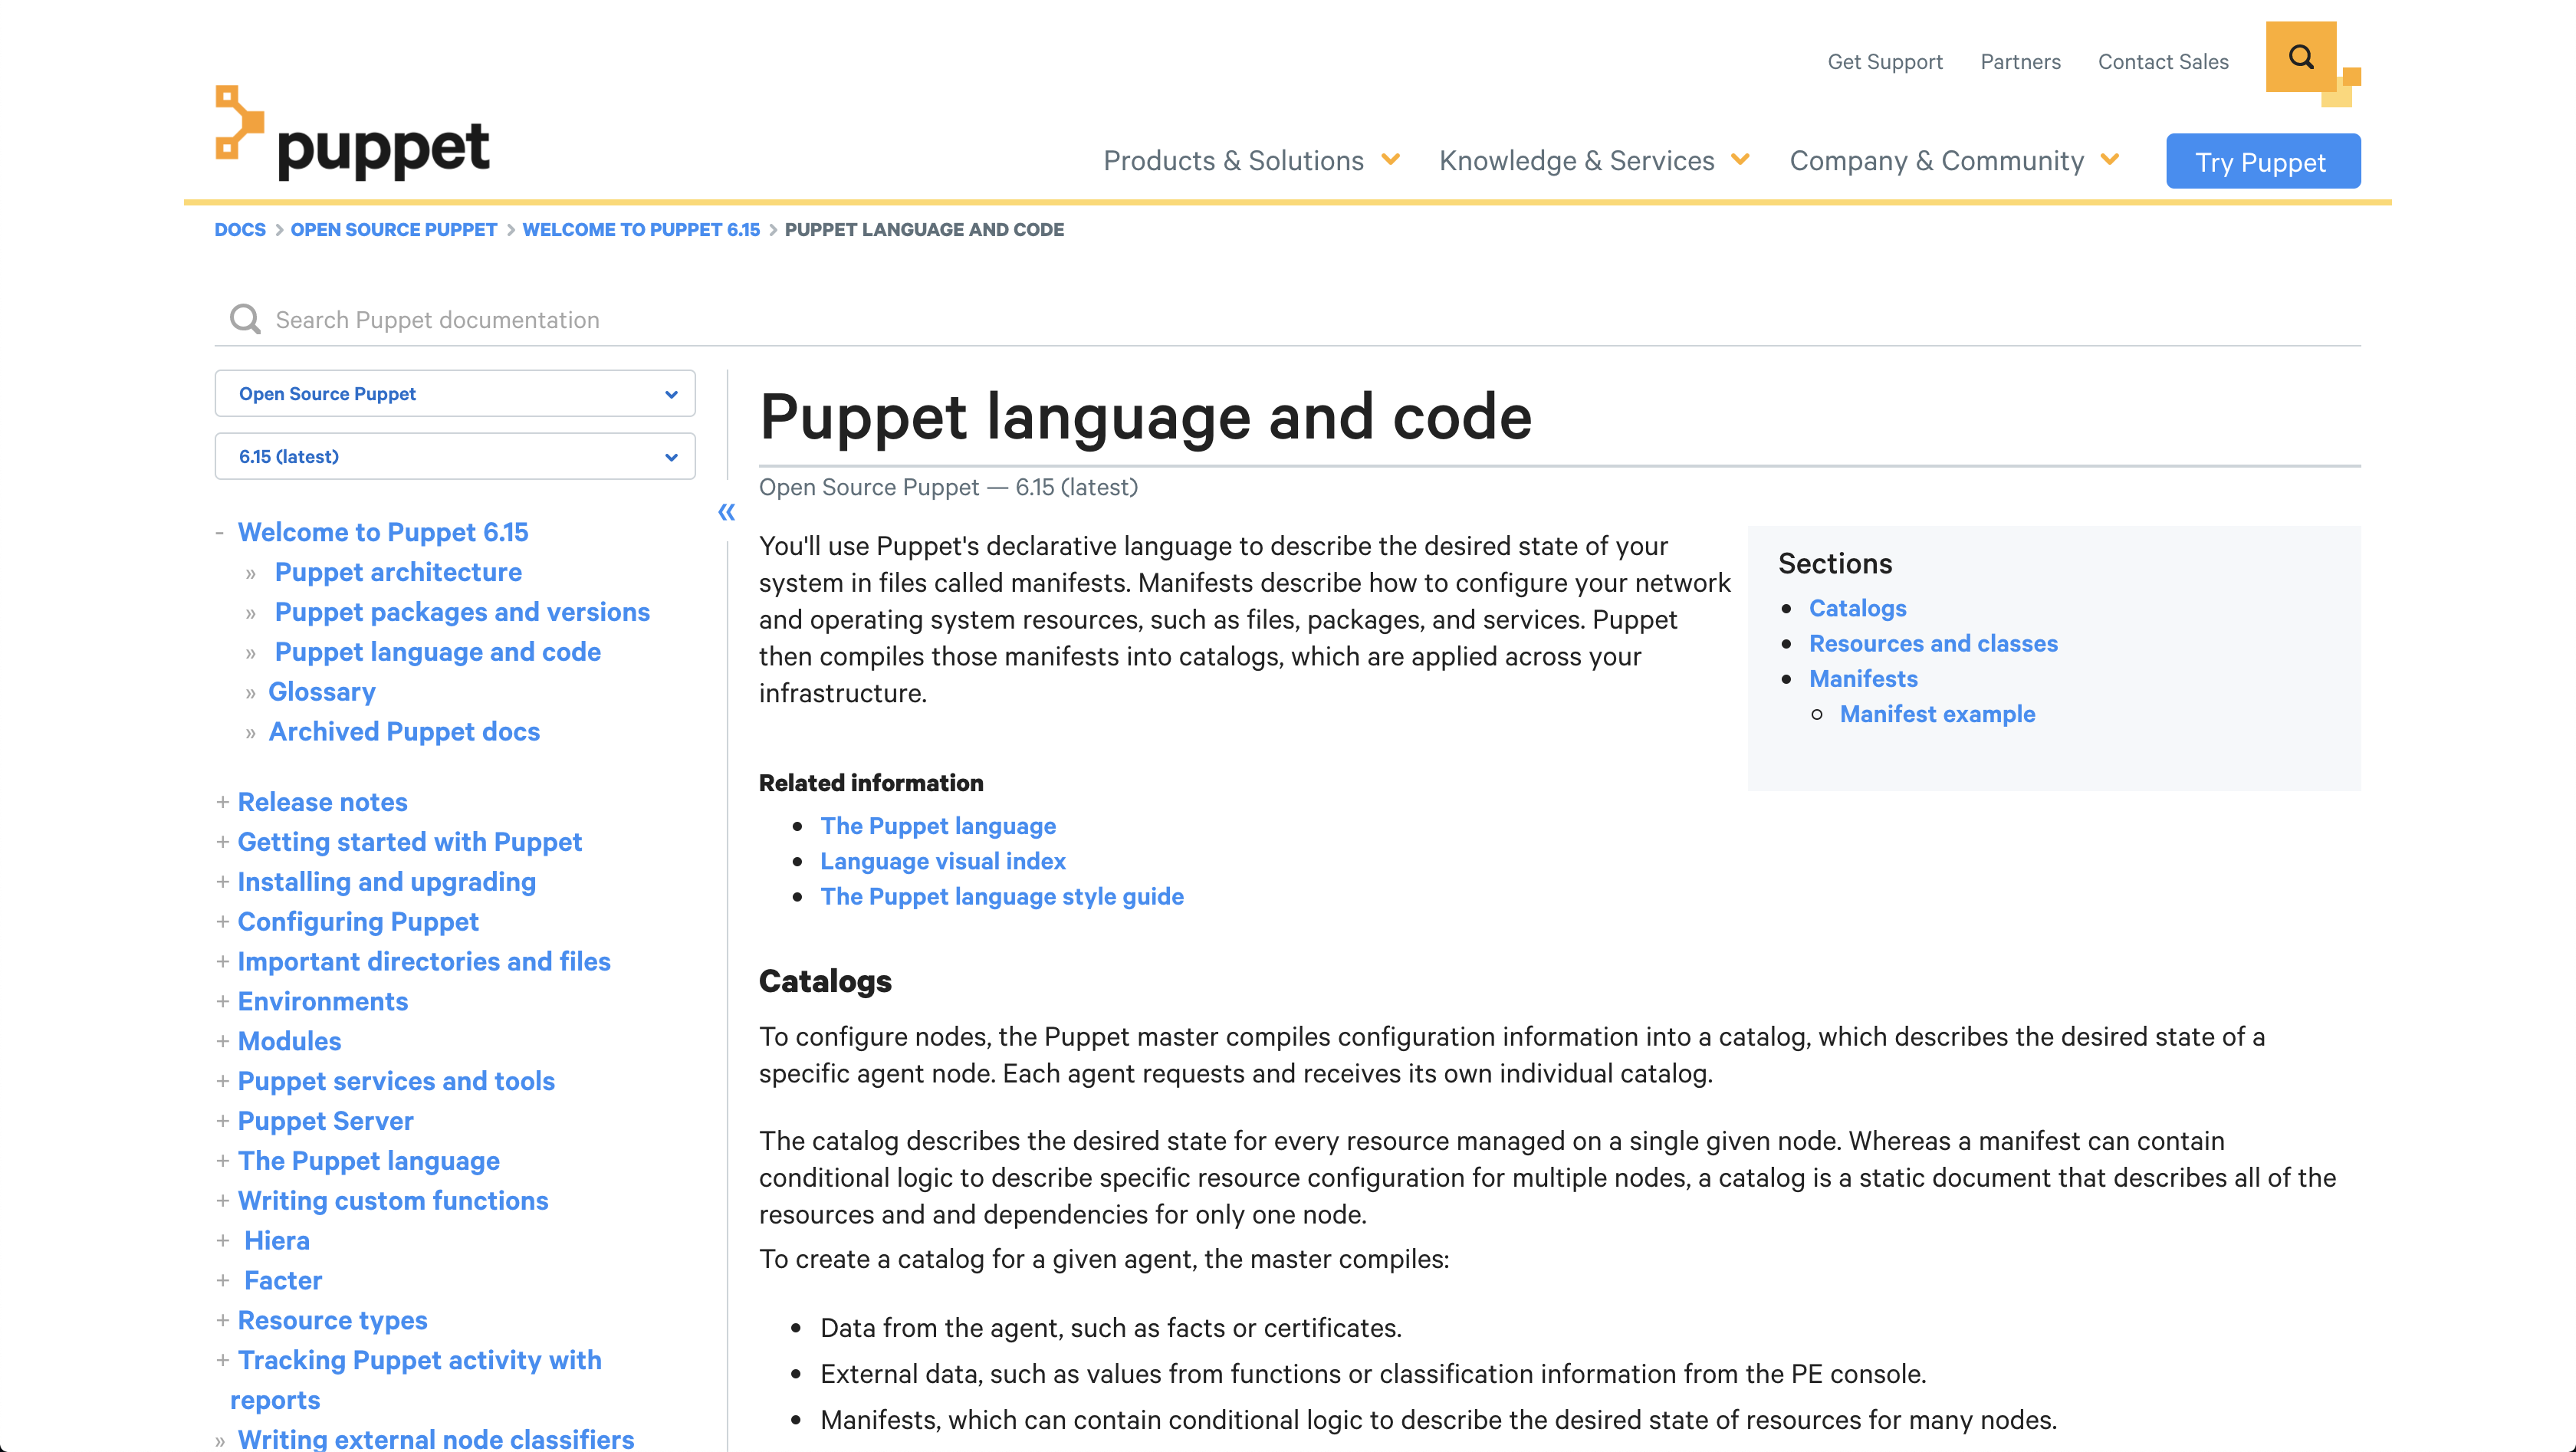Focus the Search Puppet documentation field

[1288, 319]
